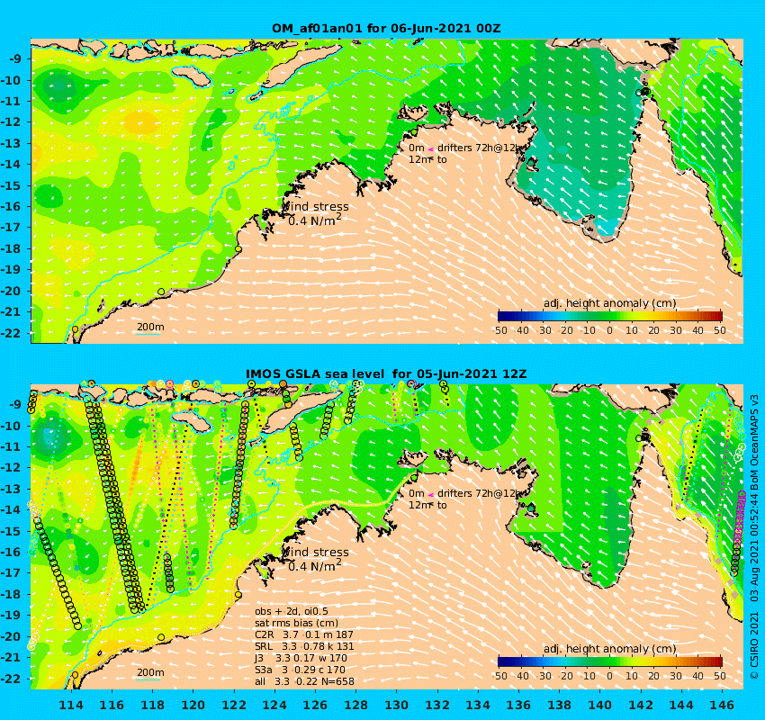Click the bottom map's height anomaly color bar

[610, 661]
